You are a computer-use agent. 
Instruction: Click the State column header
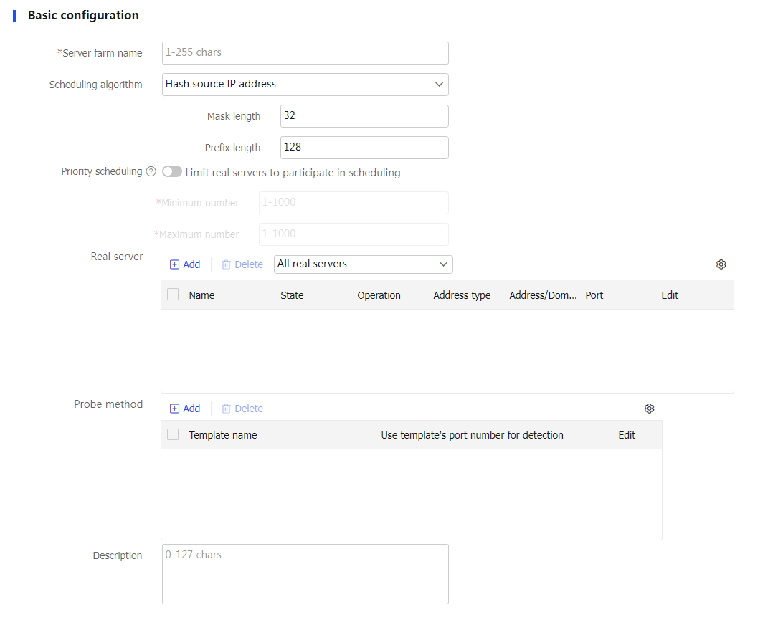[292, 295]
